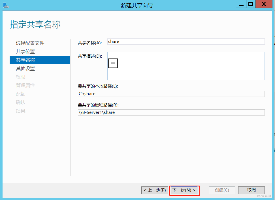The height and width of the screenshot is (200, 275).
Task: Click the 要共享的本地路径(L): label
Action: point(98,86)
